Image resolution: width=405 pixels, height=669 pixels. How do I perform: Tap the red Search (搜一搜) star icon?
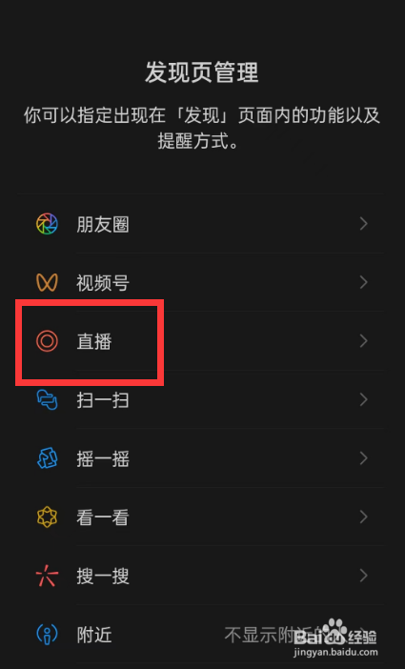click(47, 576)
